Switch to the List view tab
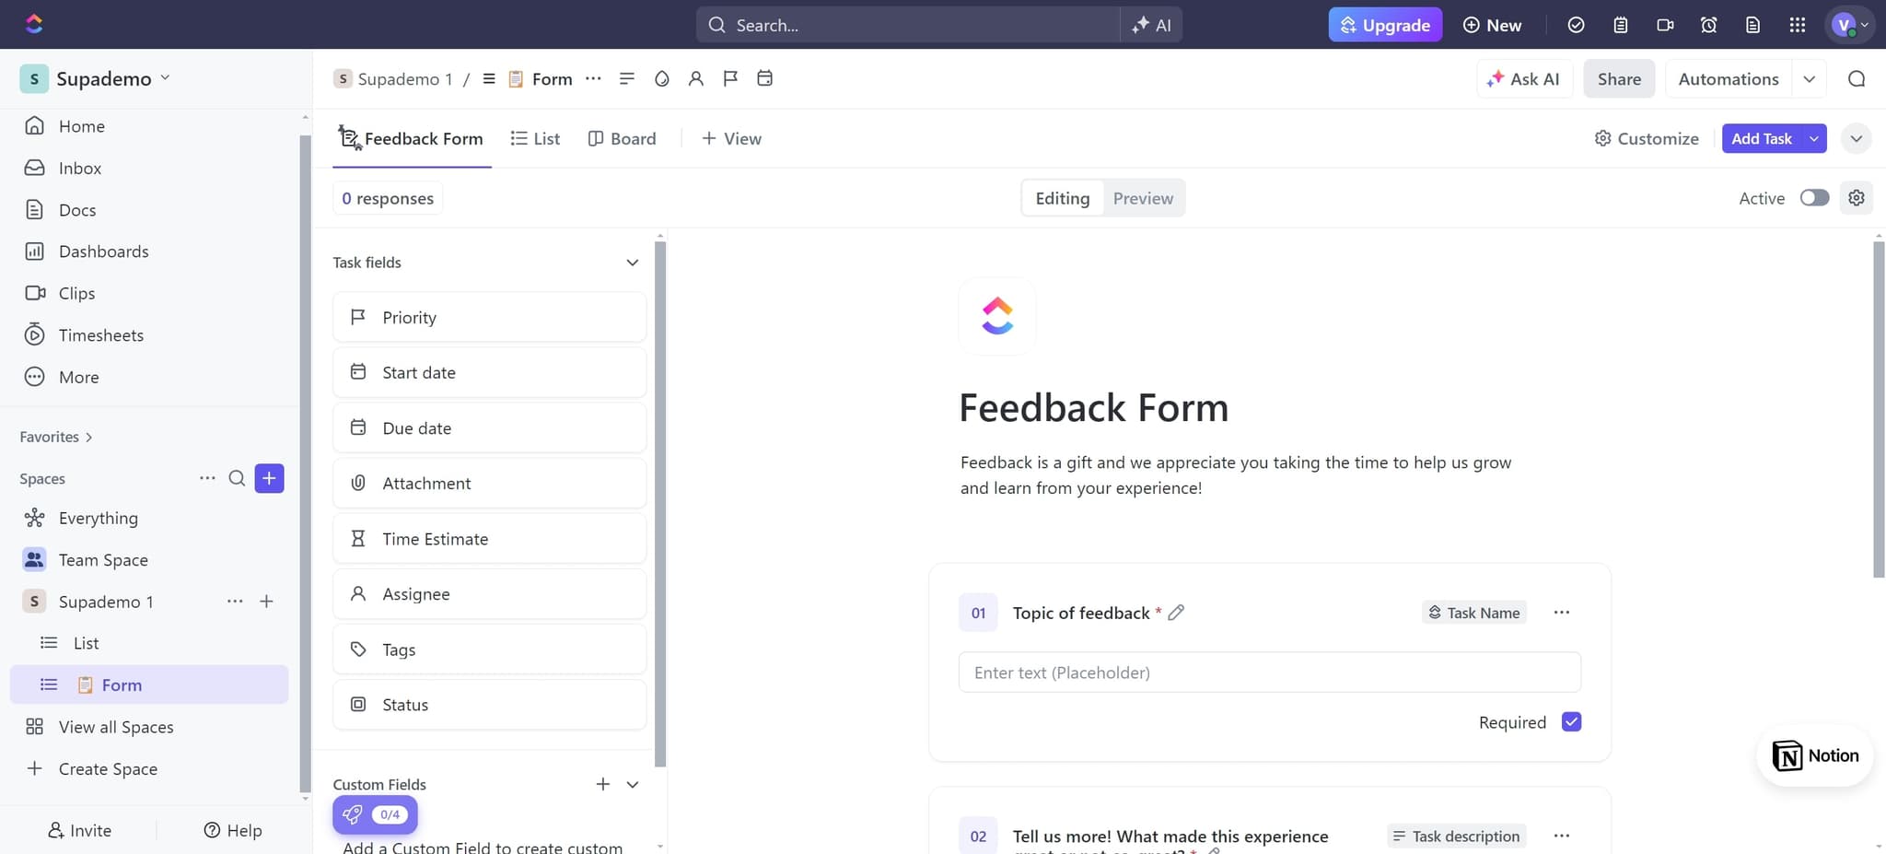1886x854 pixels. pos(534,138)
